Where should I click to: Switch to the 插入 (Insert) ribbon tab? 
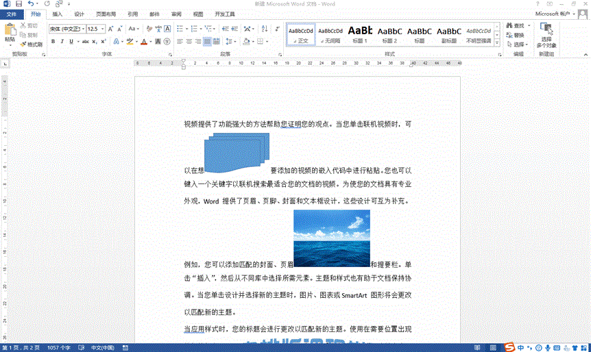58,14
